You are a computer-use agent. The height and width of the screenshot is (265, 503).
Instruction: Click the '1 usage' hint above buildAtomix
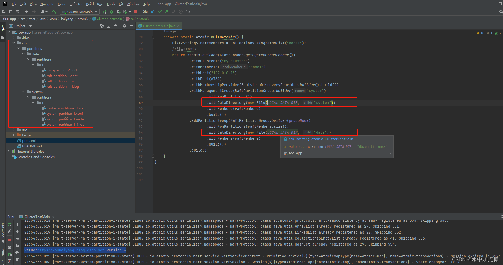click(170, 31)
